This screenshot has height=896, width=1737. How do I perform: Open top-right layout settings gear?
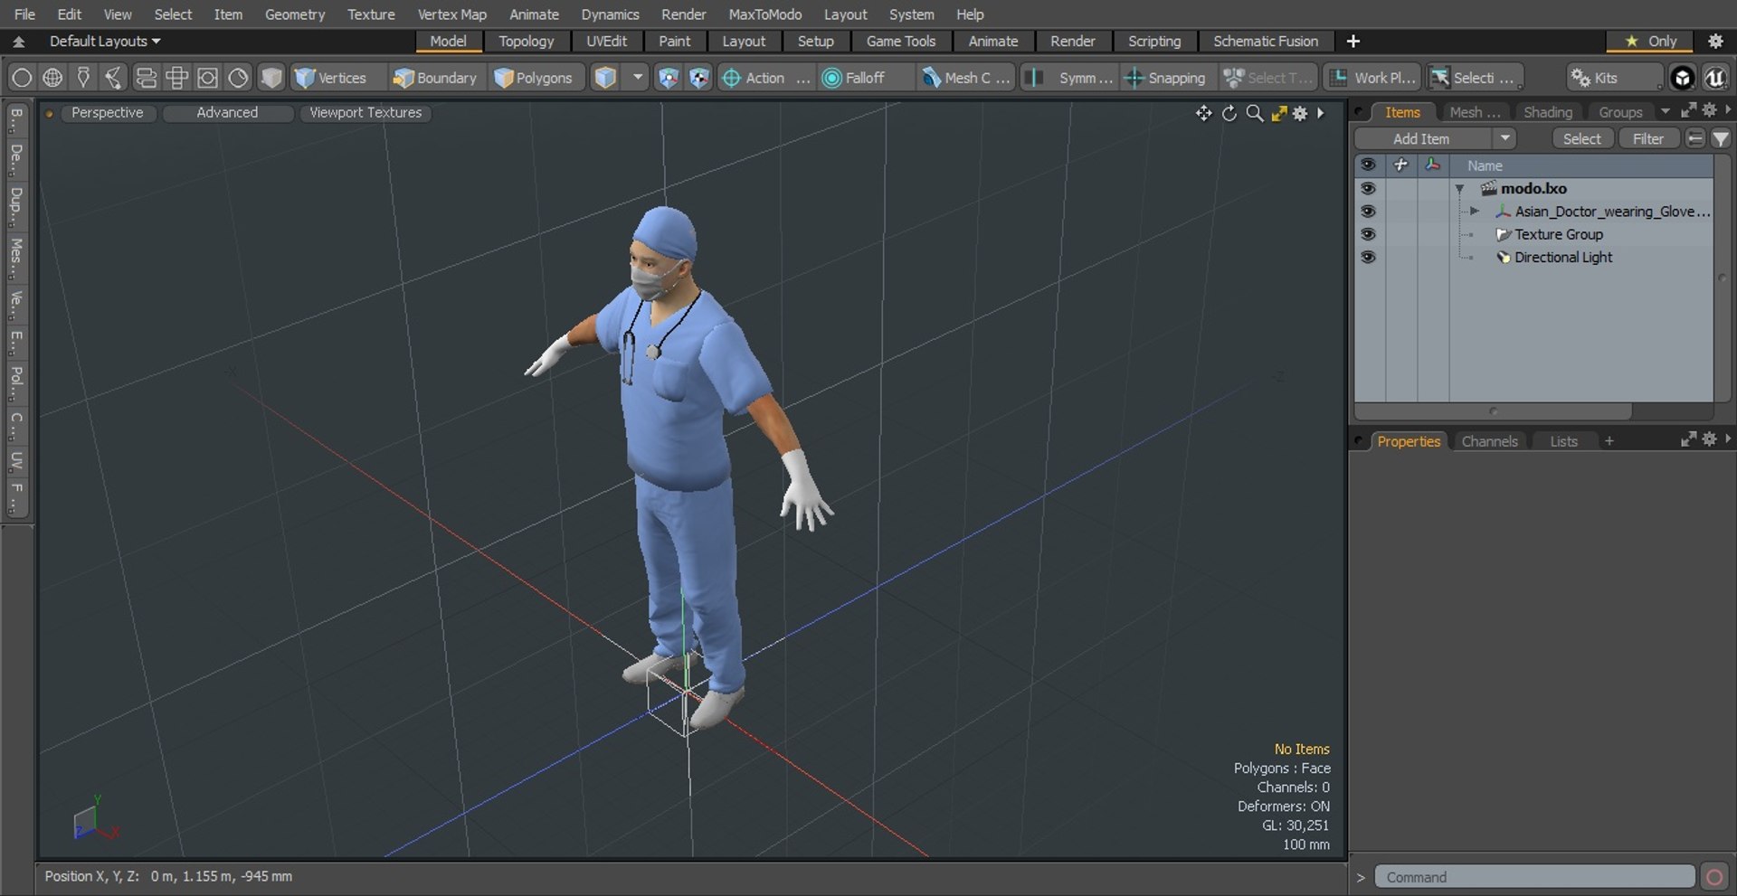point(1715,41)
